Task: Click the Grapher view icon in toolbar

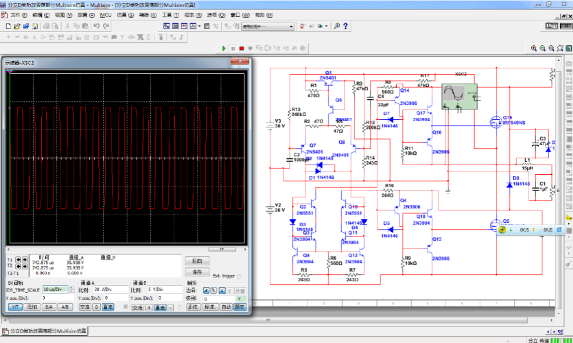Action: [193, 26]
